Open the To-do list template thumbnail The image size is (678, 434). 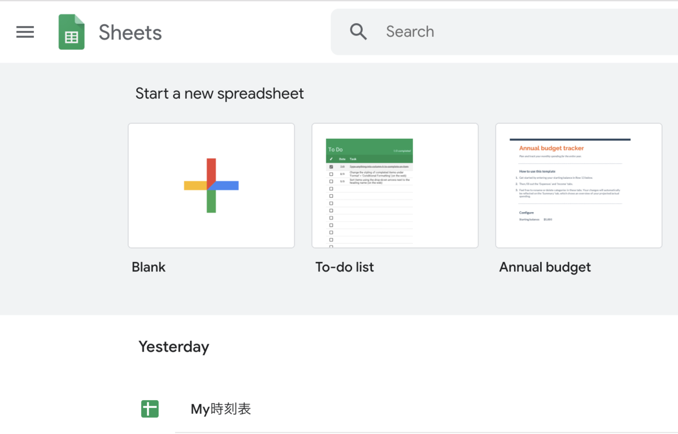pos(395,186)
